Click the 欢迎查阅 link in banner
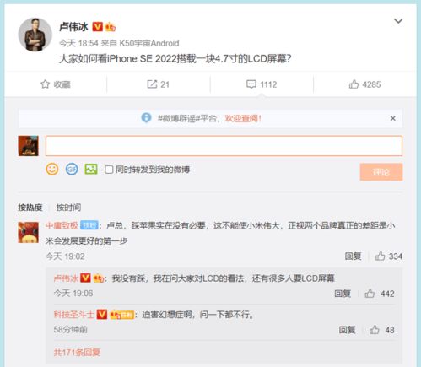This screenshot has height=367, width=421. [x=243, y=118]
